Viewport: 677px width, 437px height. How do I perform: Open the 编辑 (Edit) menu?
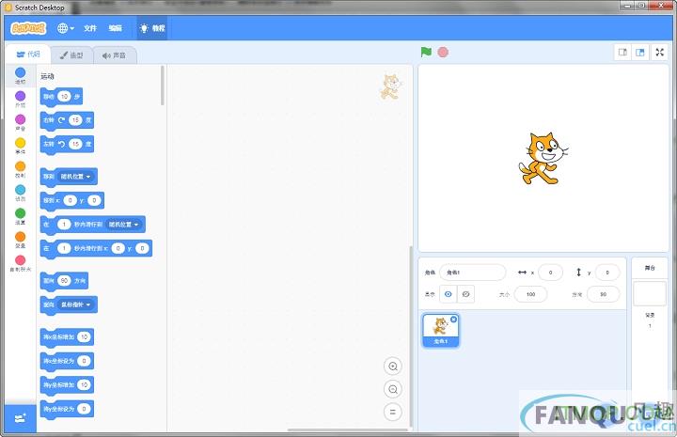pos(116,28)
